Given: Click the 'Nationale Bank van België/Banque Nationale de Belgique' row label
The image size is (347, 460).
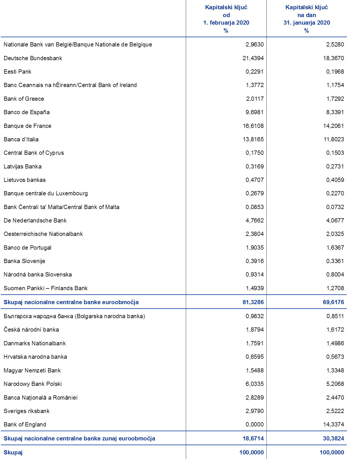Looking at the screenshot, I should click(x=78, y=44).
